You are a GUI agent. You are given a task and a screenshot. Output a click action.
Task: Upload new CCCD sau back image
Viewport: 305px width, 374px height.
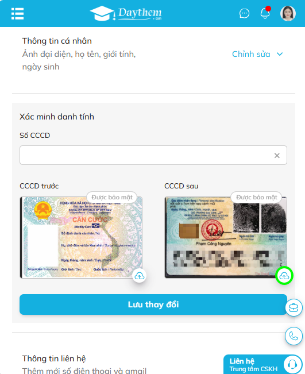pos(284,276)
